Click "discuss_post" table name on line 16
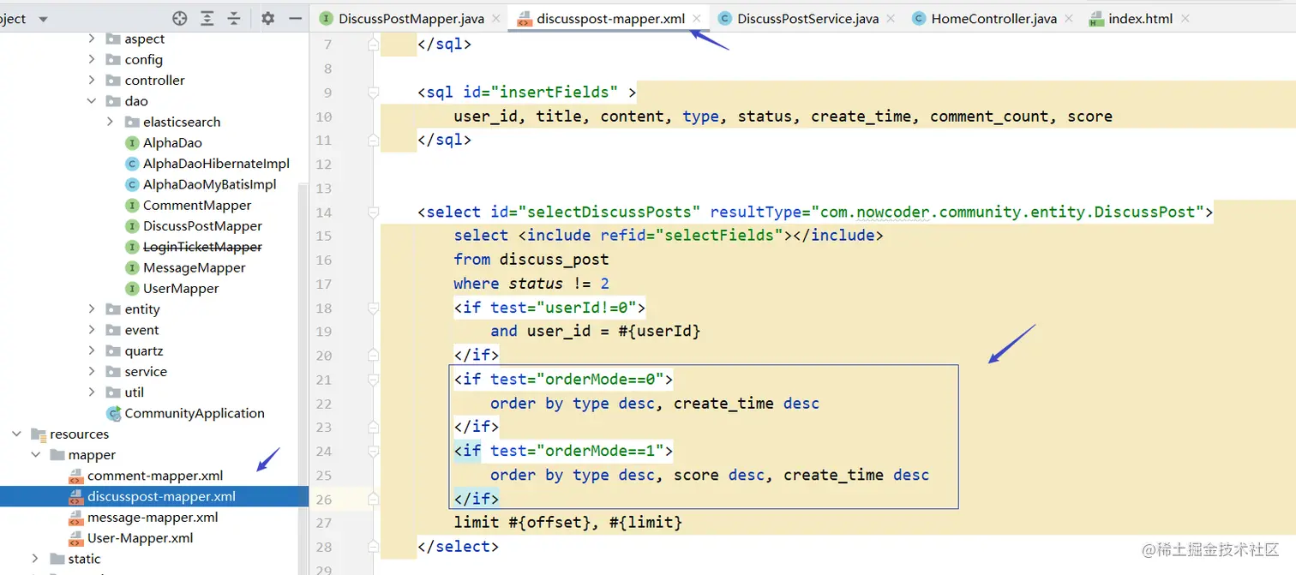 tap(554, 259)
